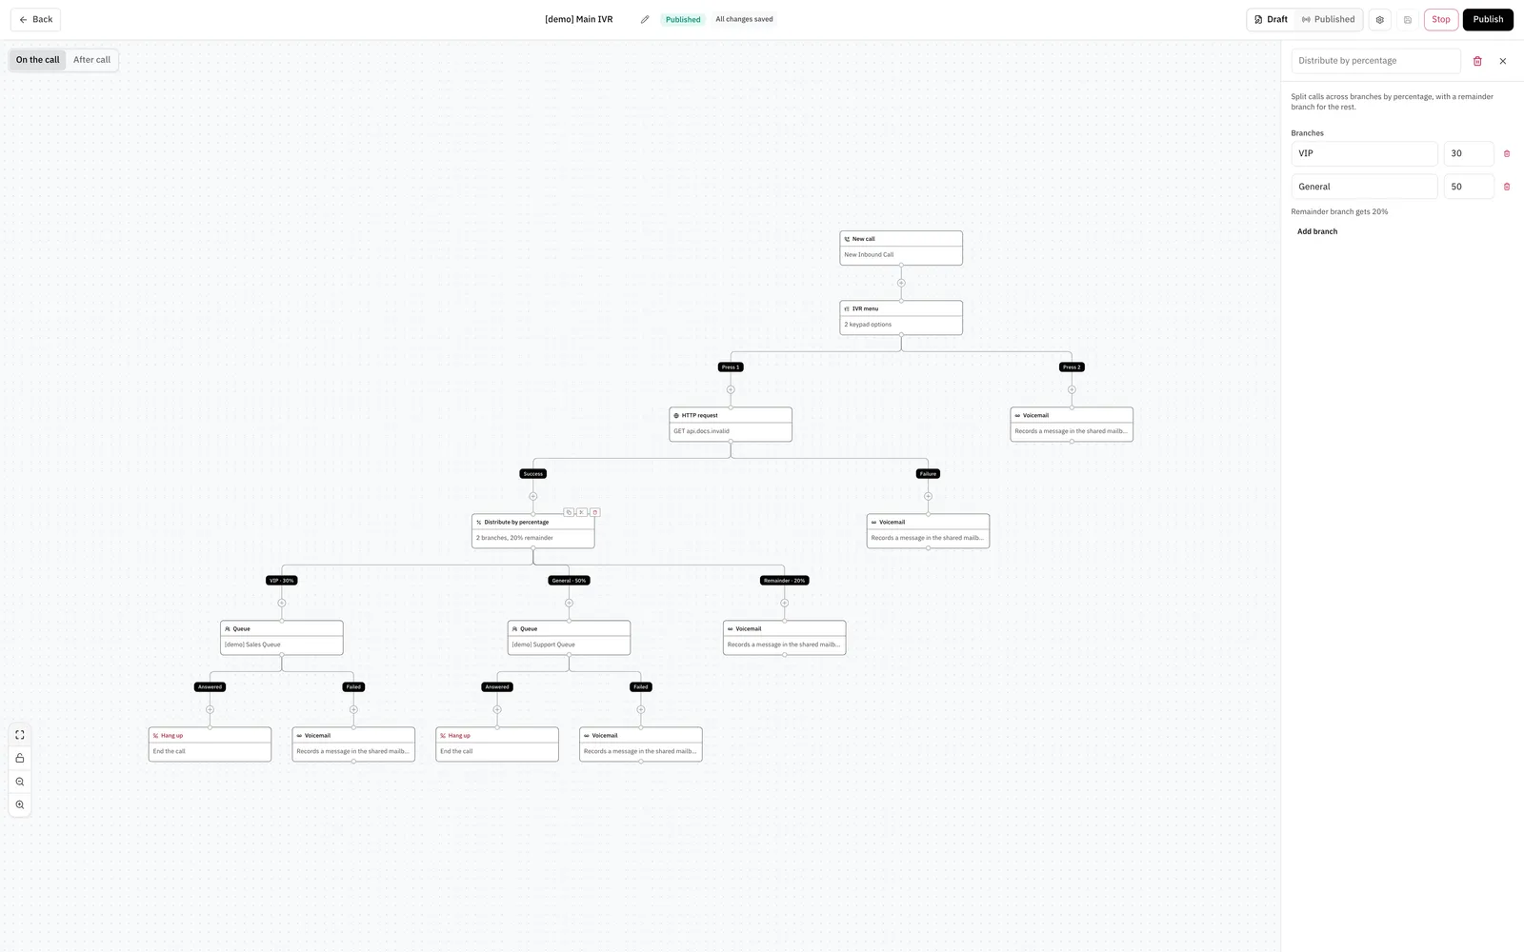Select the Draft version toggle
This screenshot has width=1524, height=952.
(1272, 19)
